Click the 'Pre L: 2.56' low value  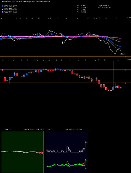(x=81, y=10)
